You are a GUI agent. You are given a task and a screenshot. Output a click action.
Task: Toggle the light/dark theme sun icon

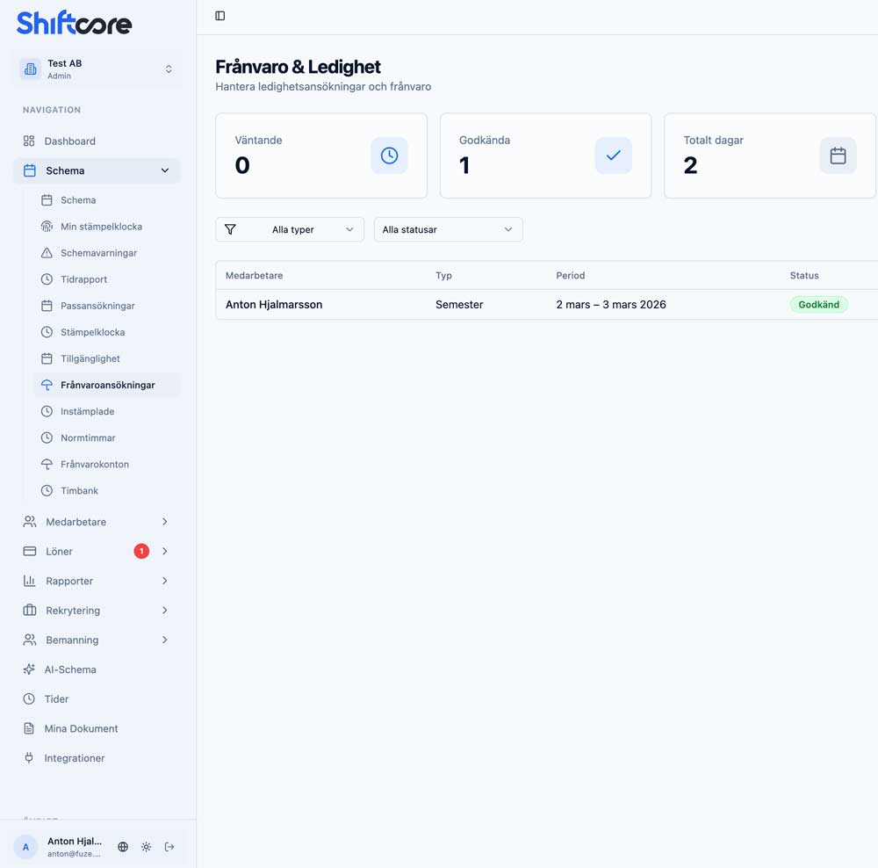146,847
